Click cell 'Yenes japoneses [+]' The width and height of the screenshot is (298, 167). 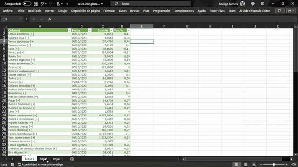pyautogui.click(x=40, y=41)
